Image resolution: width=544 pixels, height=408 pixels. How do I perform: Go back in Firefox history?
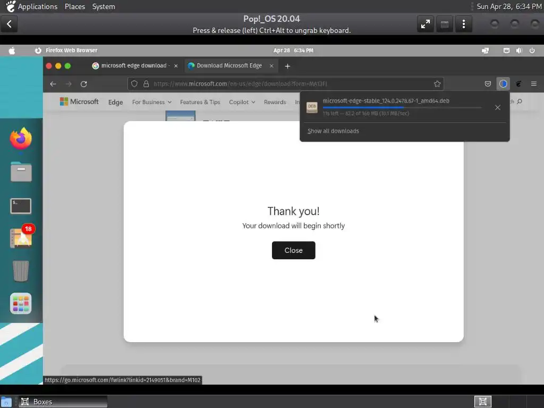53,84
